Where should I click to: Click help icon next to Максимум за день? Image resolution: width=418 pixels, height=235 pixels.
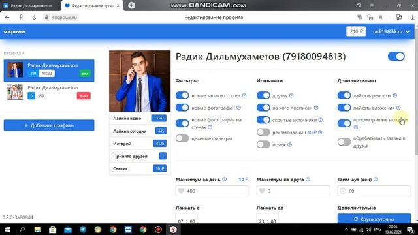coord(225,180)
